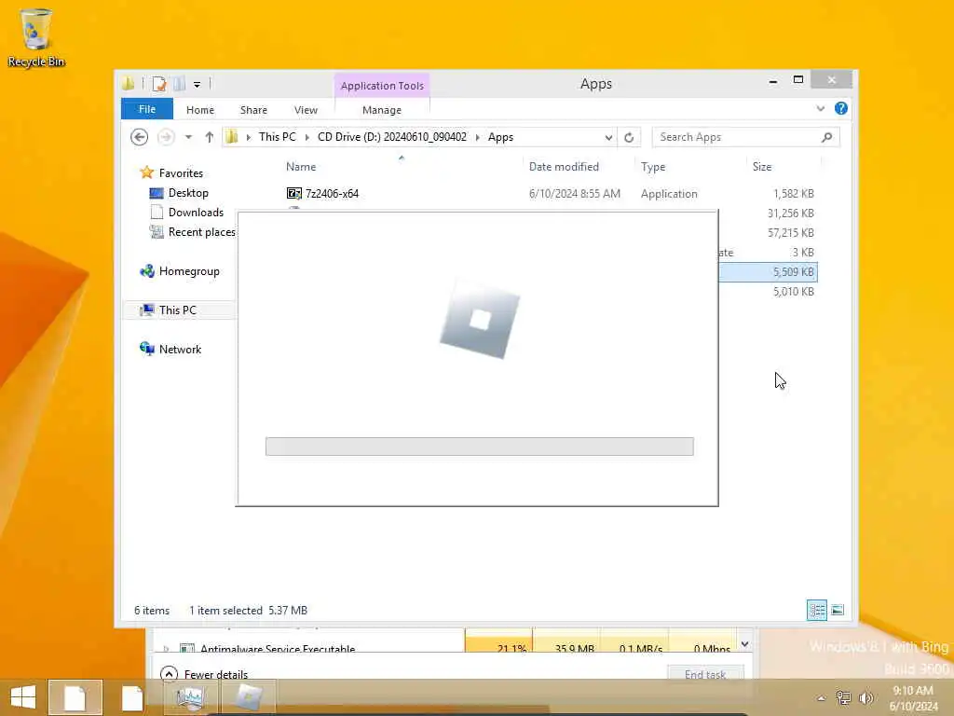
Task: Click the 6/10/2024 8:55 AM date cell
Action: pyautogui.click(x=574, y=194)
